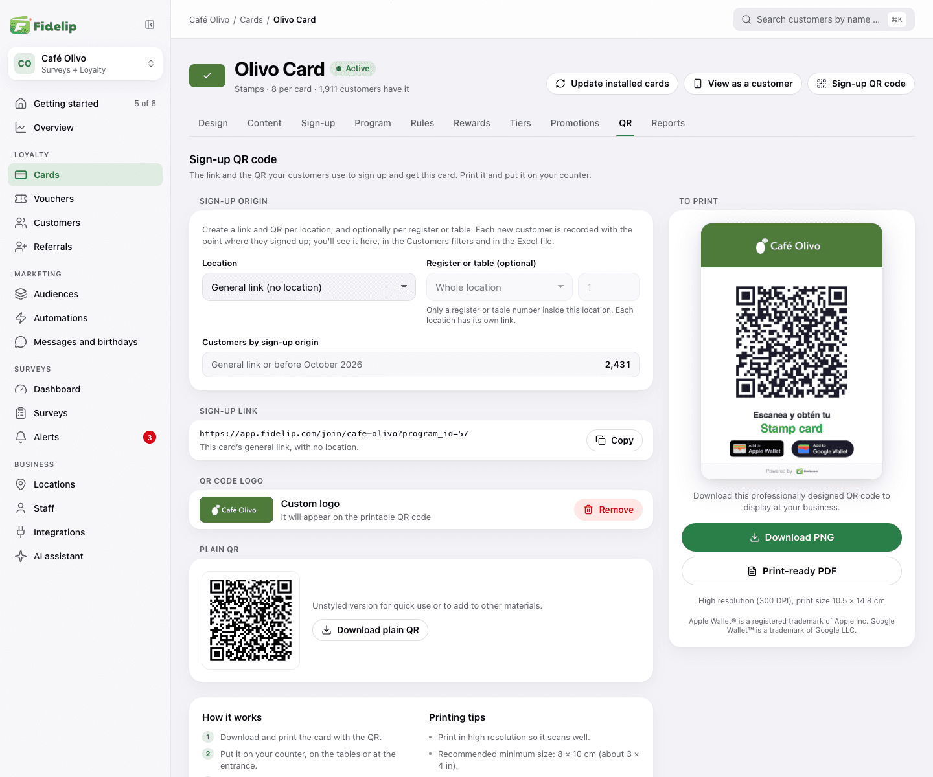Image resolution: width=933 pixels, height=777 pixels.
Task: Click Add to Apple Wallet badge
Action: click(x=757, y=449)
